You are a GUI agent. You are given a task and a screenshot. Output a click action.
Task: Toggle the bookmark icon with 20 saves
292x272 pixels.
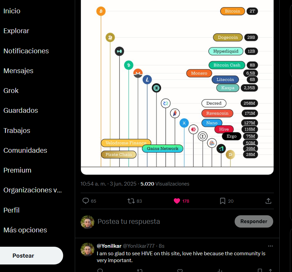(x=223, y=201)
